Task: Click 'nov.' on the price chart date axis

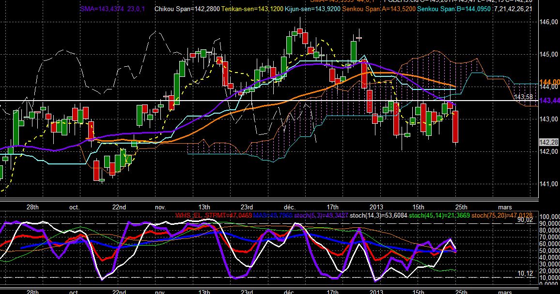Action: (x=160, y=207)
